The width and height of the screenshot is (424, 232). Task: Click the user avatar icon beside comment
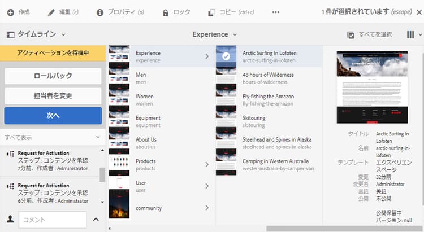[10, 219]
